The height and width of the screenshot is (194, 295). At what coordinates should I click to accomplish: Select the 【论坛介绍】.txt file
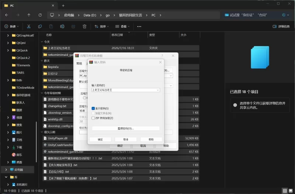click(x=121, y=171)
